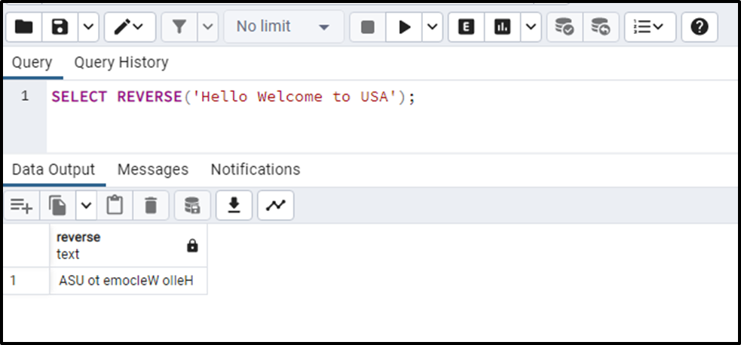Image resolution: width=741 pixels, height=345 pixels.
Task: Expand the execute options dropdown arrow
Action: coord(433,27)
